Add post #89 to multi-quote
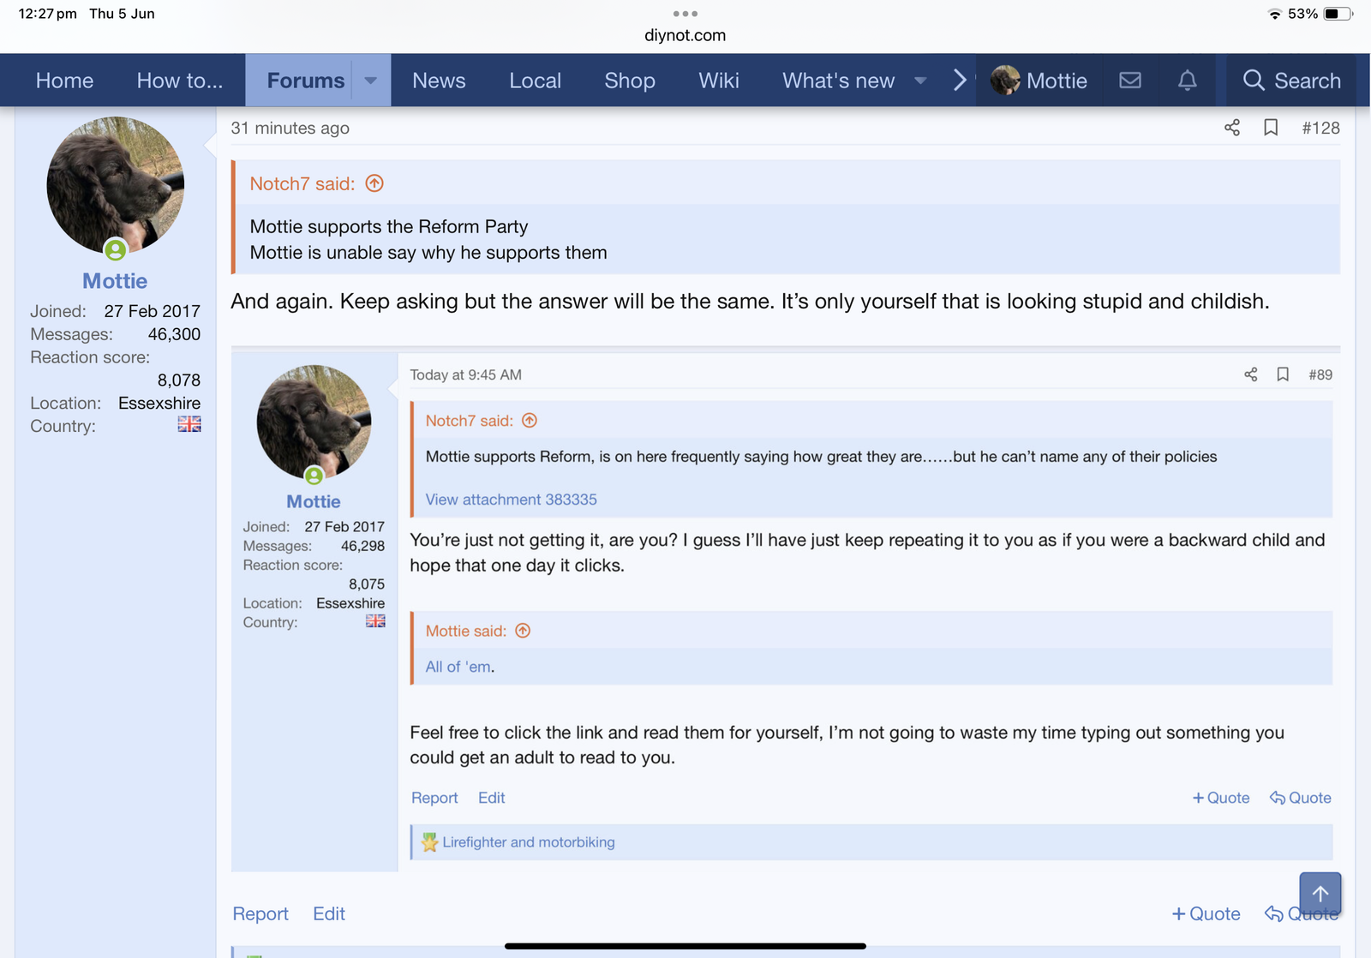 pos(1221,798)
